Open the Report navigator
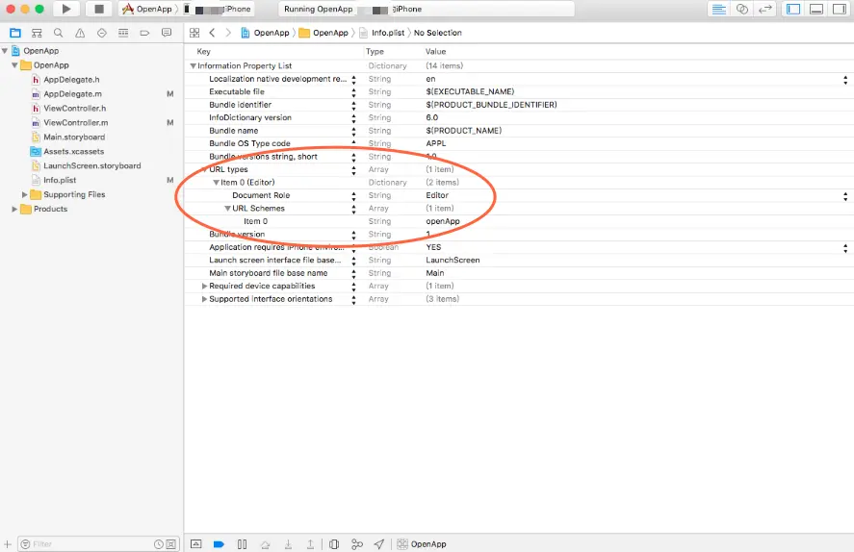 [167, 33]
